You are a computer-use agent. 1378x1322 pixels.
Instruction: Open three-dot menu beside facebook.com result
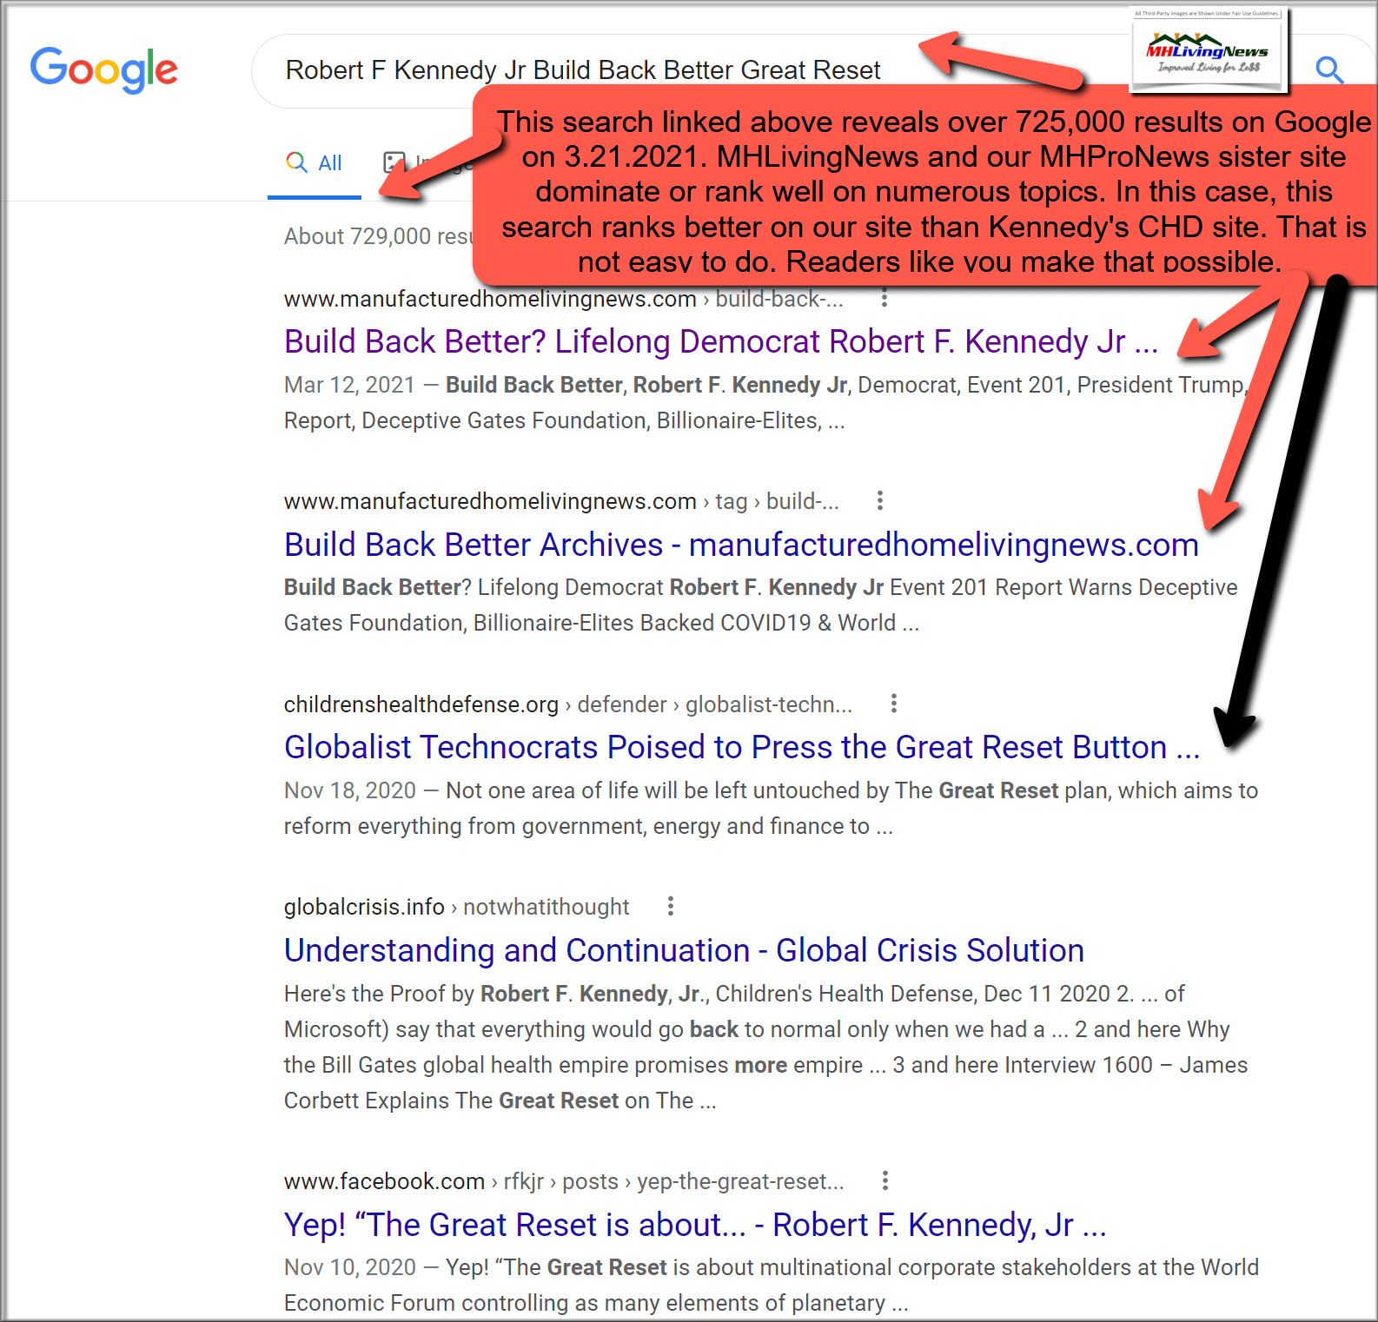tap(884, 1181)
